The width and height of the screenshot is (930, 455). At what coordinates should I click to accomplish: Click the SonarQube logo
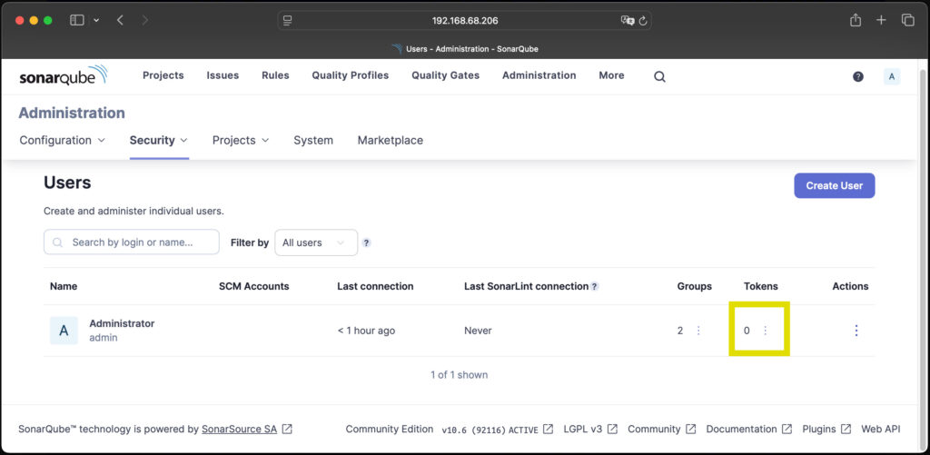click(x=63, y=76)
